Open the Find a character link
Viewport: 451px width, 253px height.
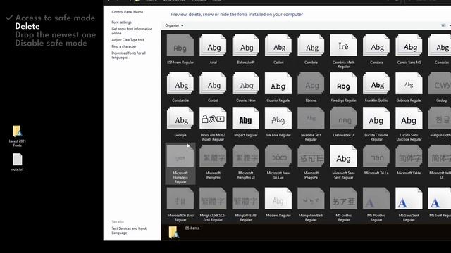(124, 46)
